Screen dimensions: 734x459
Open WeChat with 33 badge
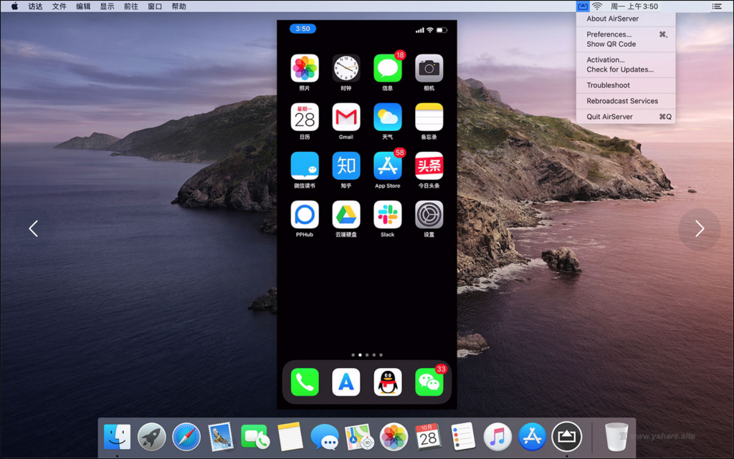click(x=429, y=382)
